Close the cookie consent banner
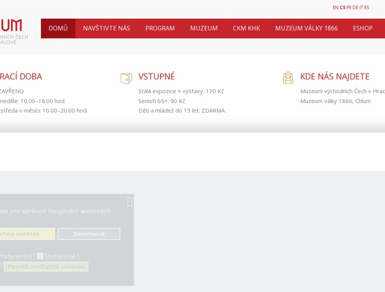 point(129,202)
